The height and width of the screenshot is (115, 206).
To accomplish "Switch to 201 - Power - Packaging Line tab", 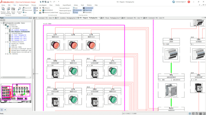I will point(110,18).
